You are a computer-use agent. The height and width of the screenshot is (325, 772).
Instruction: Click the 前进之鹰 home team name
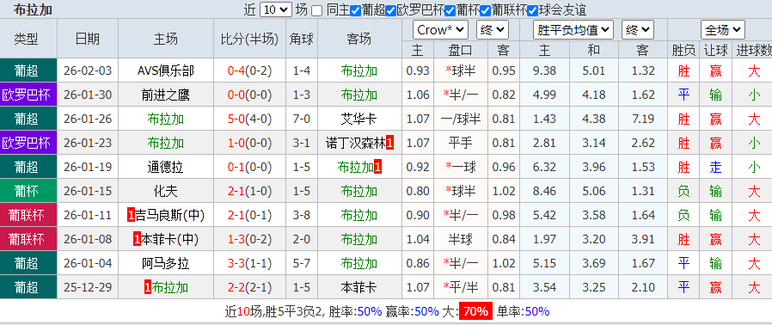166,95
